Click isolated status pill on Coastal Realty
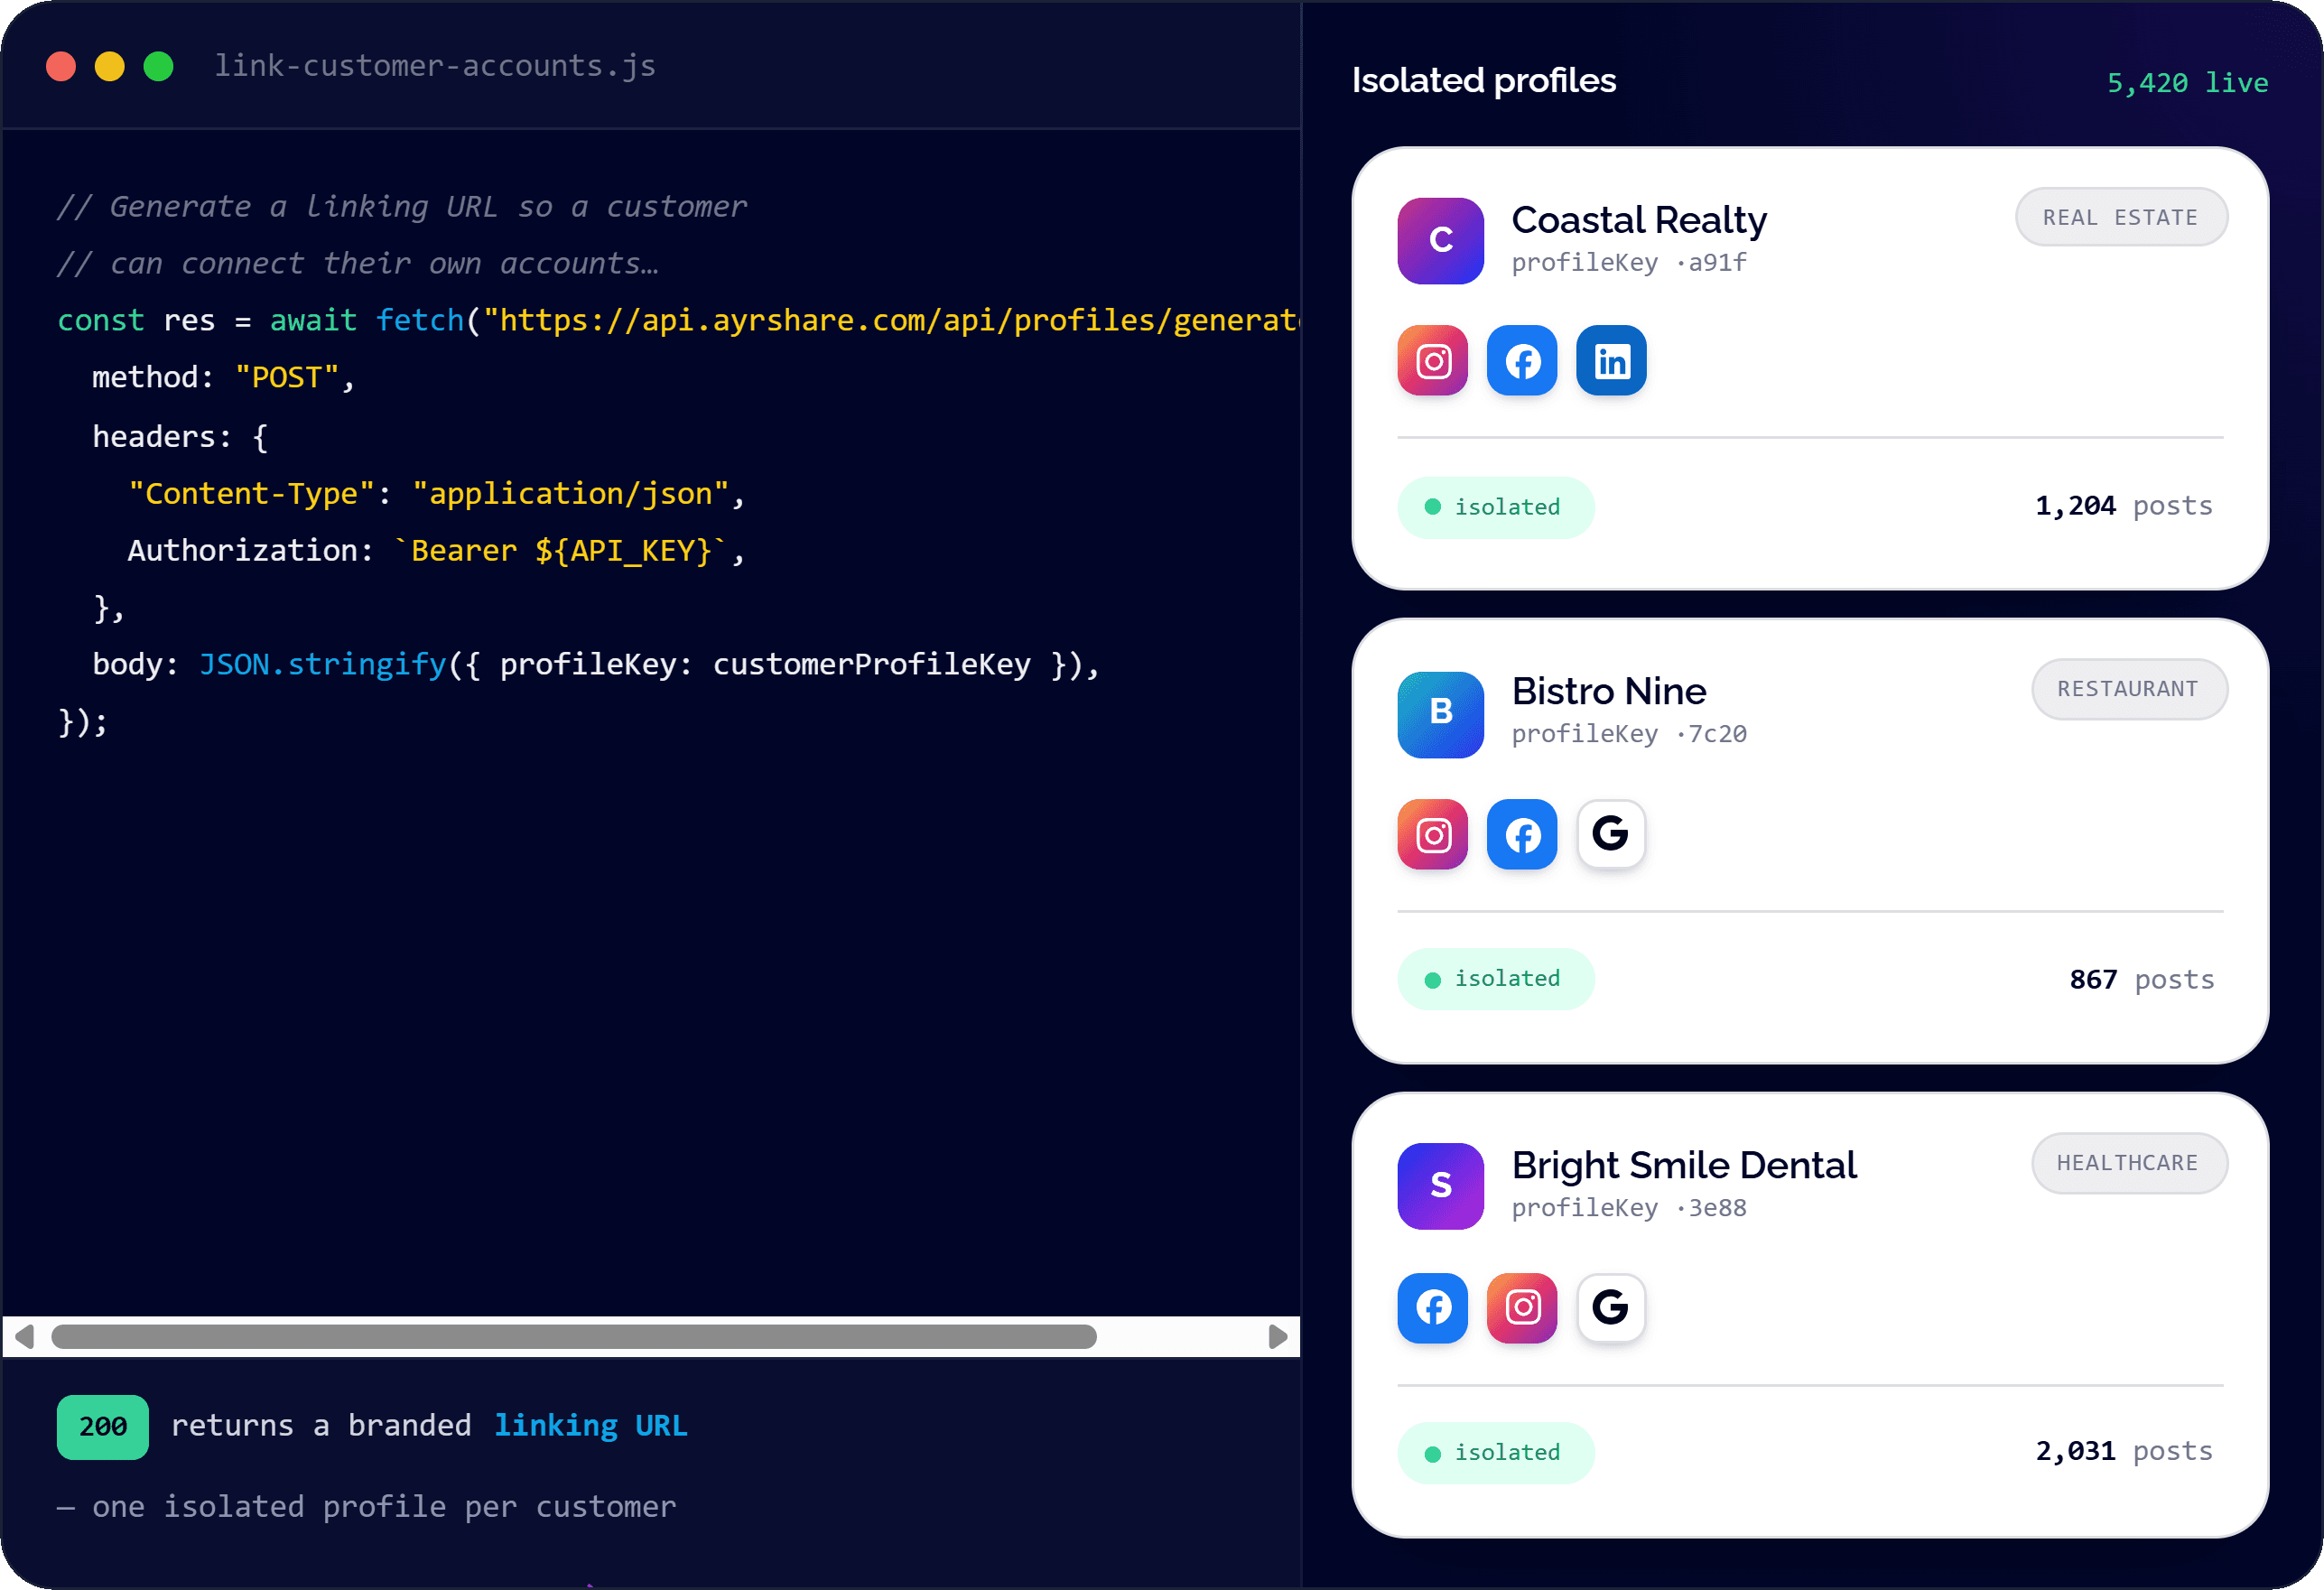 [x=1496, y=507]
